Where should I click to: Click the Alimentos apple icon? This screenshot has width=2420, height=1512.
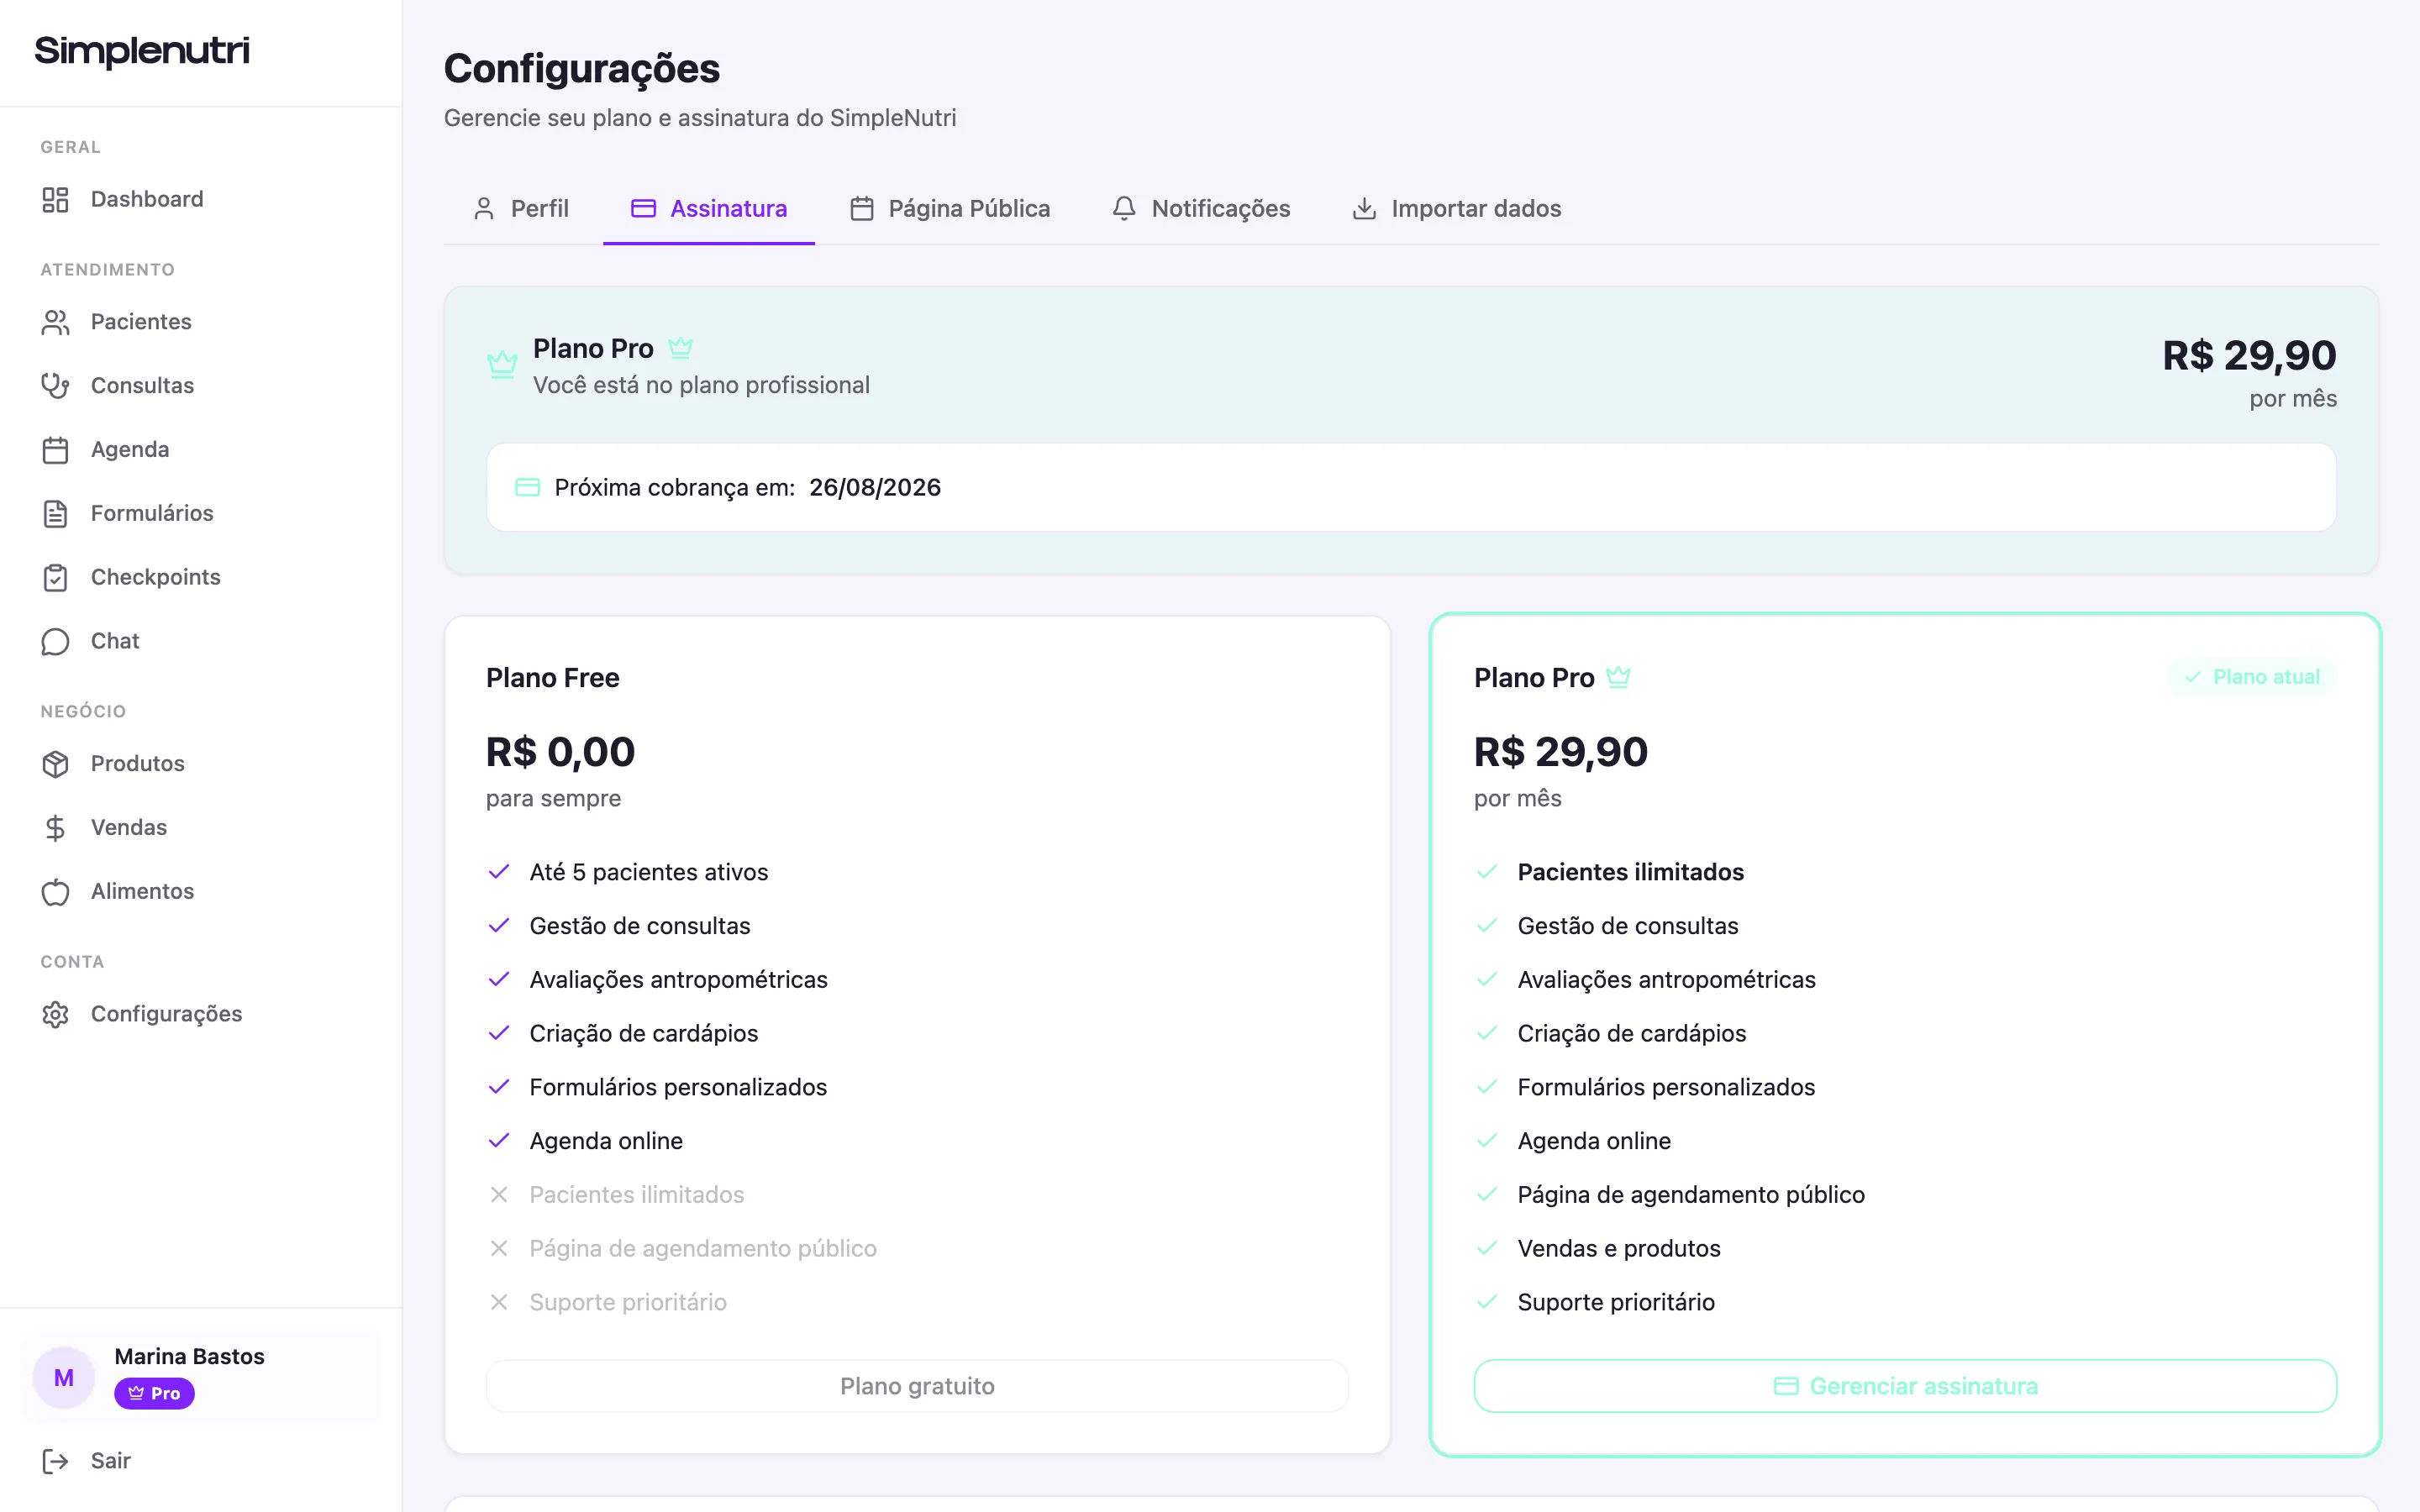tap(55, 892)
